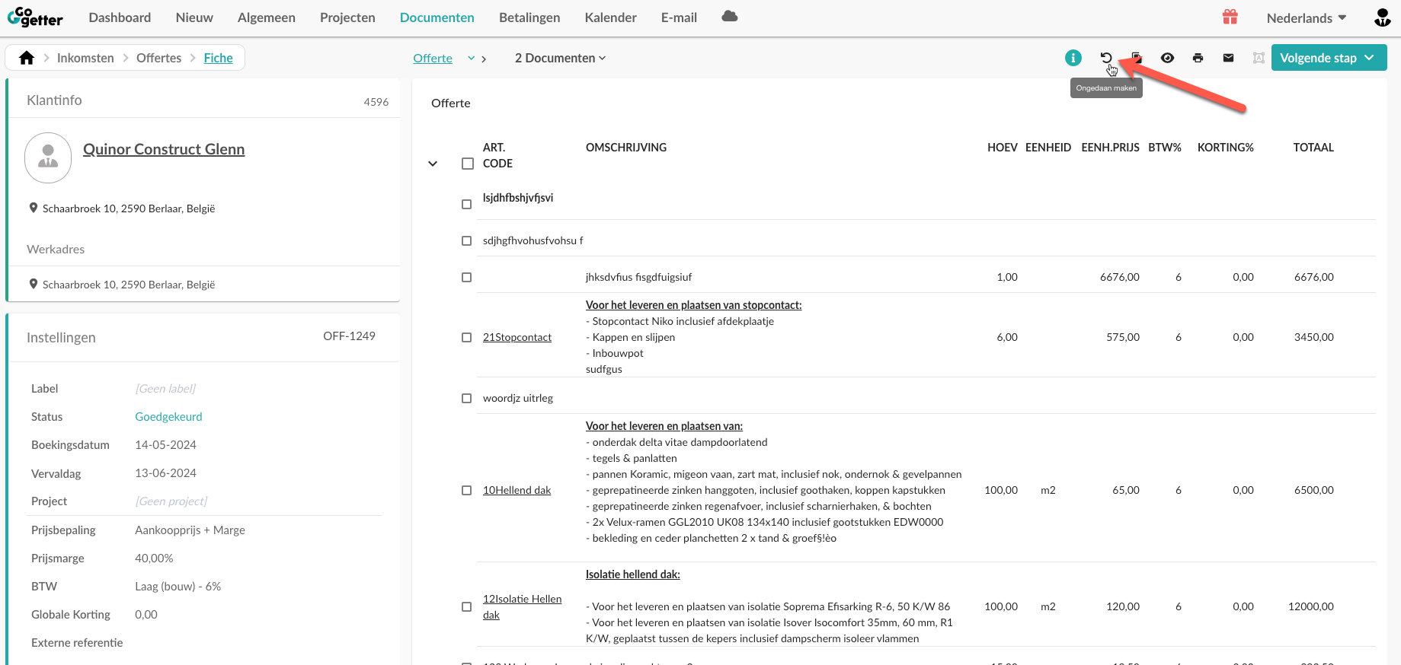
Task: Open the teal chevron next to Offerte
Action: pos(472,58)
